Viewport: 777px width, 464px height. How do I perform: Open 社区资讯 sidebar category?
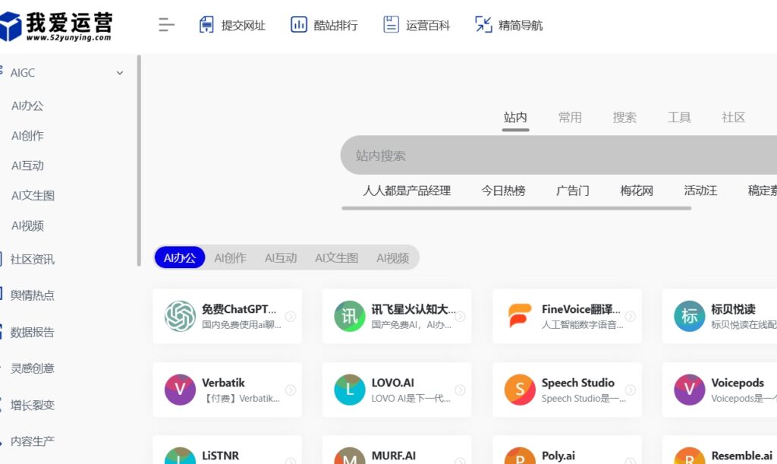pyautogui.click(x=32, y=259)
